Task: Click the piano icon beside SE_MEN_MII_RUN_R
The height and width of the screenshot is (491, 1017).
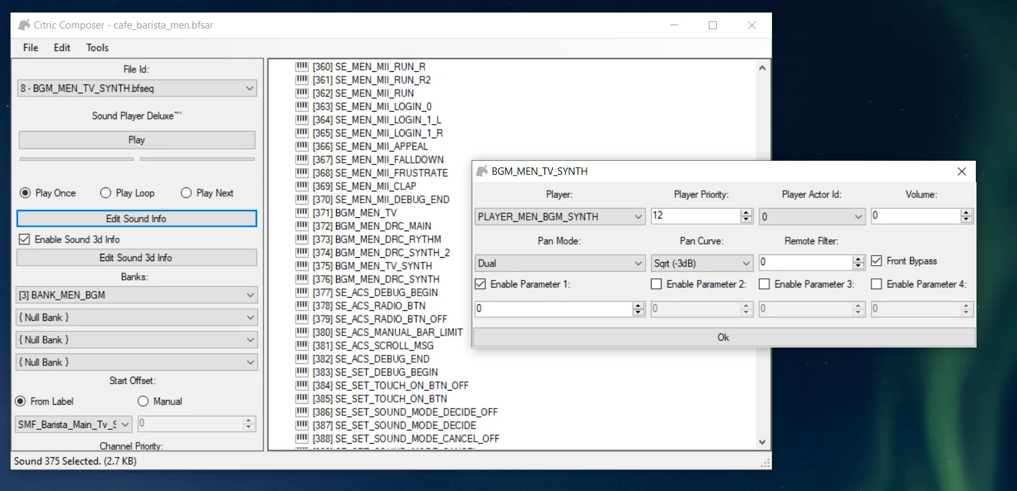Action: pos(302,66)
